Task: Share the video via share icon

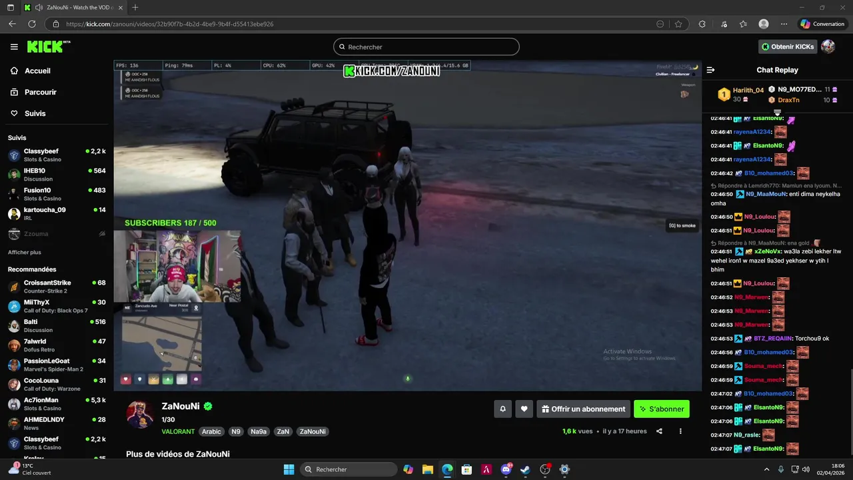Action: click(659, 431)
